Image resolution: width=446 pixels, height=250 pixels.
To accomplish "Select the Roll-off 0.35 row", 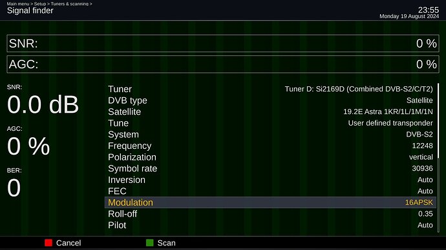I will tap(270, 214).
